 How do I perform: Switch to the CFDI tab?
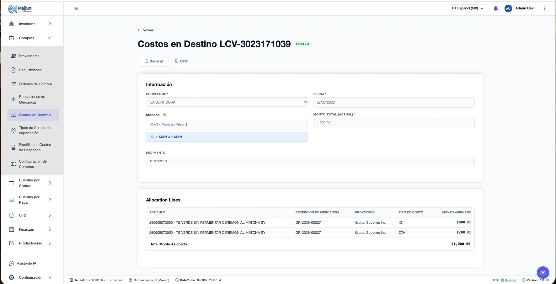click(182, 61)
